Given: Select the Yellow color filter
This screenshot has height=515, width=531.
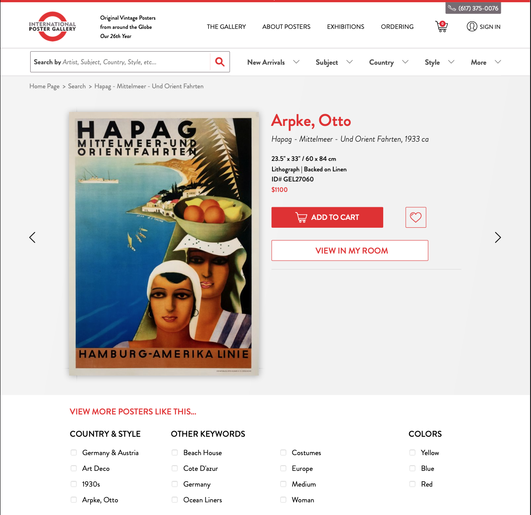Looking at the screenshot, I should click(x=412, y=452).
